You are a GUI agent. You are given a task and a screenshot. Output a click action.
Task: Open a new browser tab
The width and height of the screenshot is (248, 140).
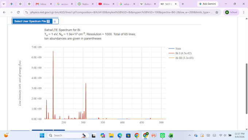[x=183, y=4]
